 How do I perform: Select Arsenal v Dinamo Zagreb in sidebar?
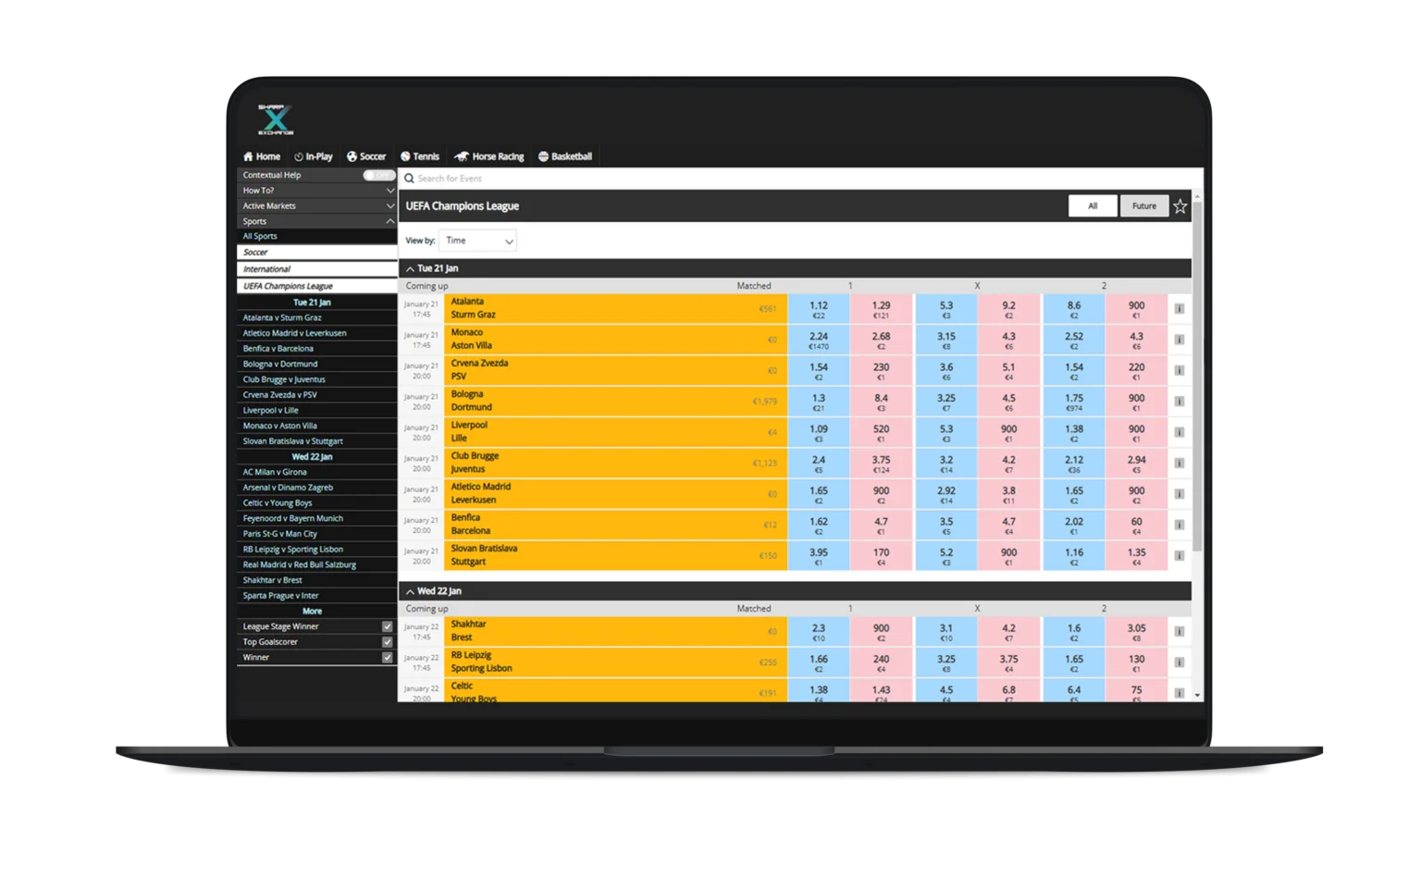coord(316,488)
